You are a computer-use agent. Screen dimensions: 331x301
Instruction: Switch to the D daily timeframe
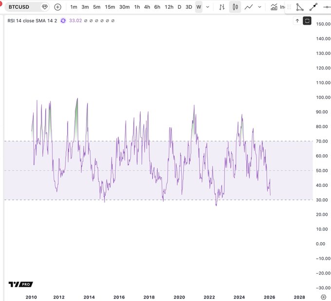[179, 7]
